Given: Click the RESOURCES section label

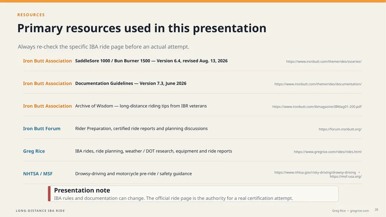Looking at the screenshot, I should (x=31, y=15).
